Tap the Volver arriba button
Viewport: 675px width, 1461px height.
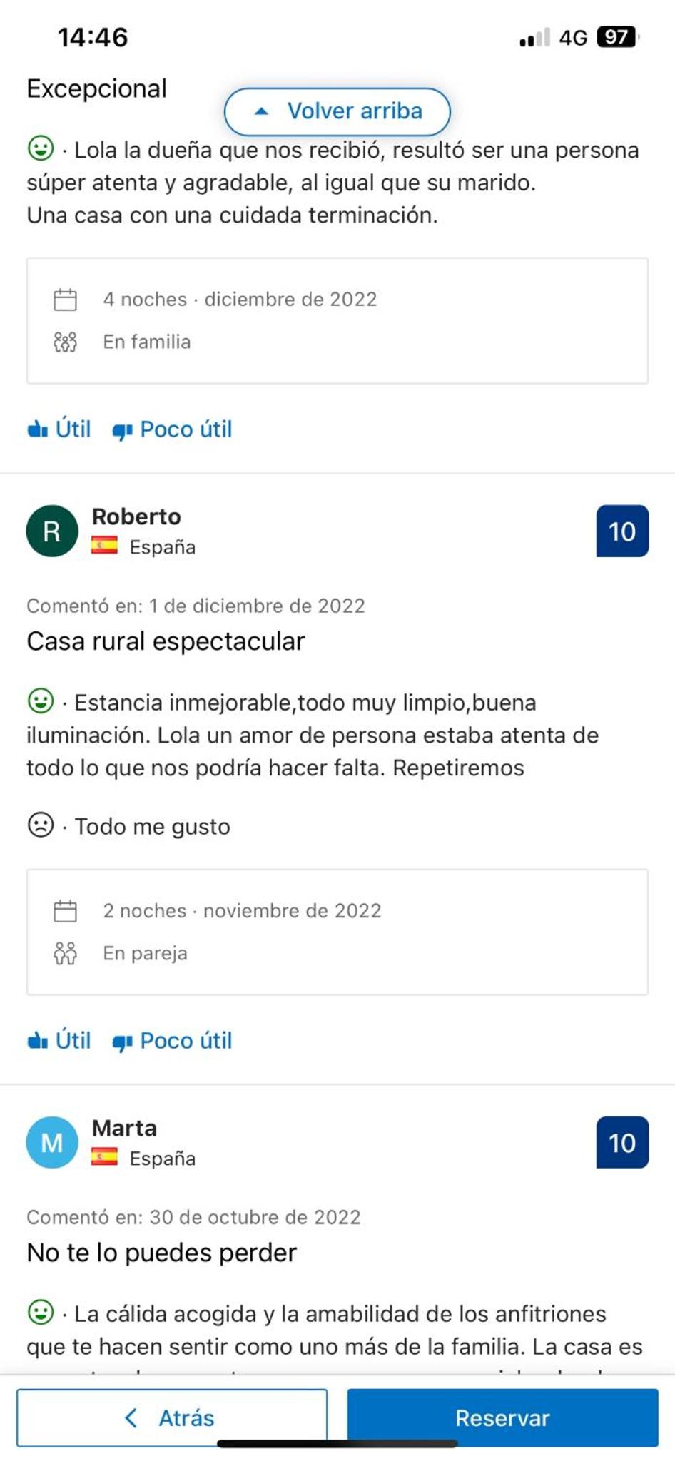pyautogui.click(x=337, y=111)
